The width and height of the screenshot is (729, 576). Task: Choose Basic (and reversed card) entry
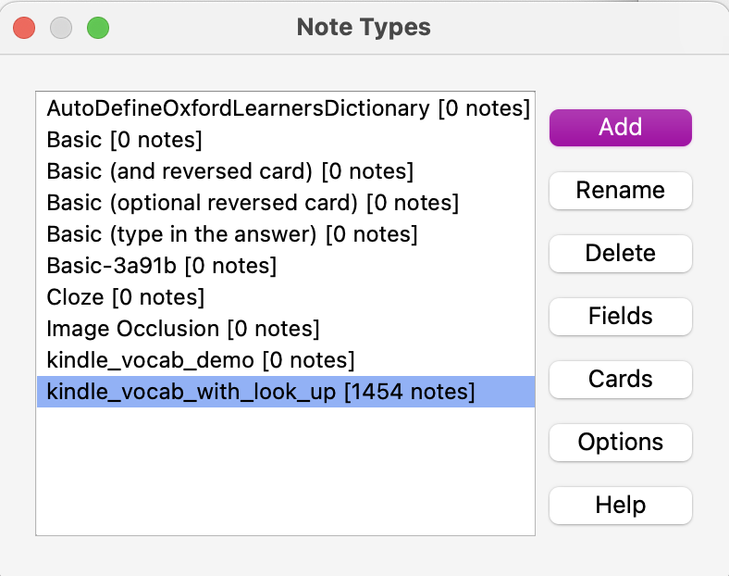pyautogui.click(x=229, y=171)
